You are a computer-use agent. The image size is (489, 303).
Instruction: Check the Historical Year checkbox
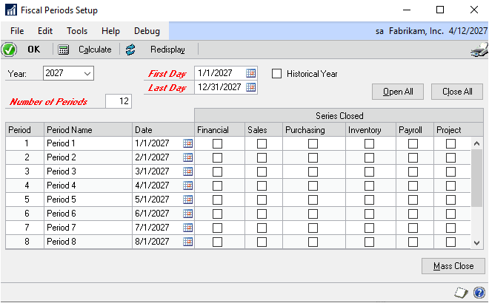point(276,74)
